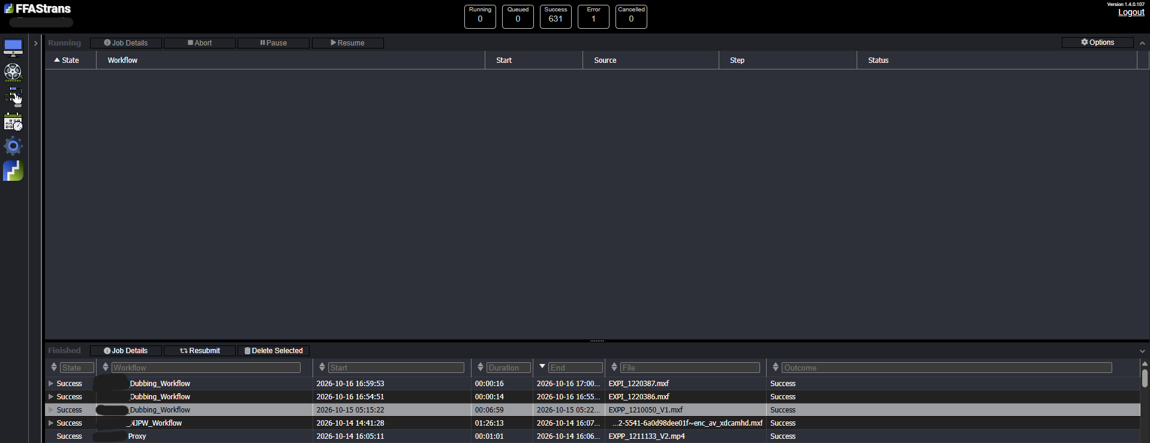Screen dimensions: 1150x443
Task: Sort finished jobs by Start arrows
Action: pyautogui.click(x=322, y=367)
